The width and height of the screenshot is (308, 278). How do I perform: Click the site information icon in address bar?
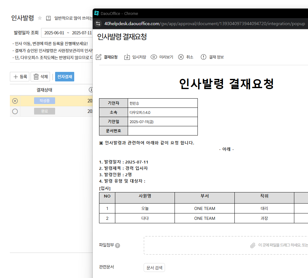(98, 24)
